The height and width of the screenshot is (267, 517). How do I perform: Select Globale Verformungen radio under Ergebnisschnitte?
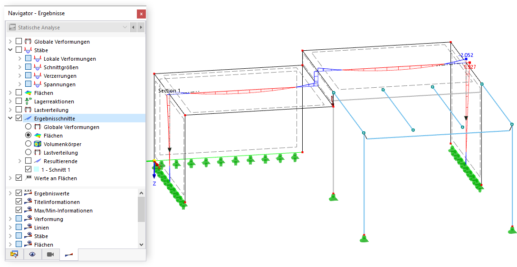(x=29, y=127)
